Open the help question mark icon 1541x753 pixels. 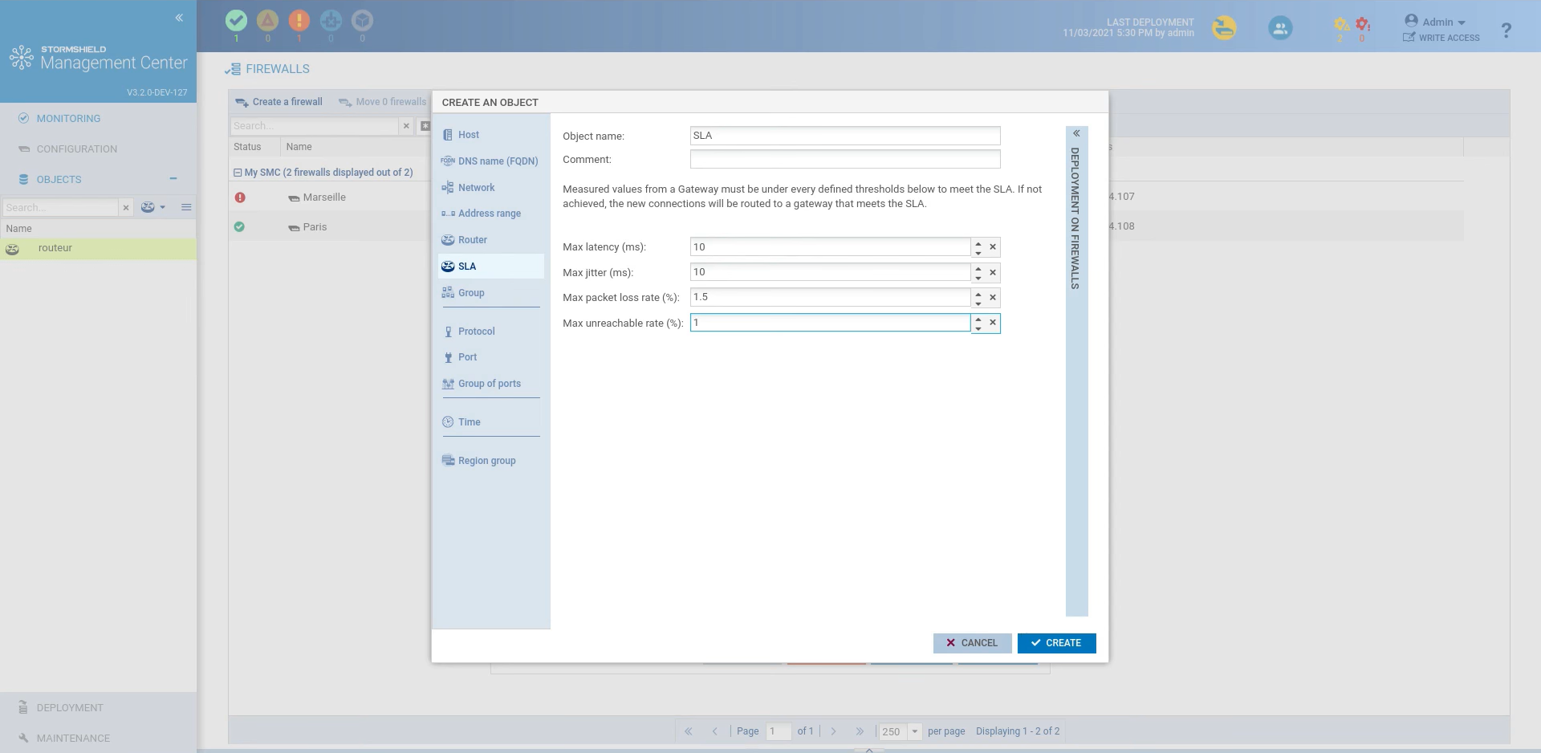click(1506, 31)
